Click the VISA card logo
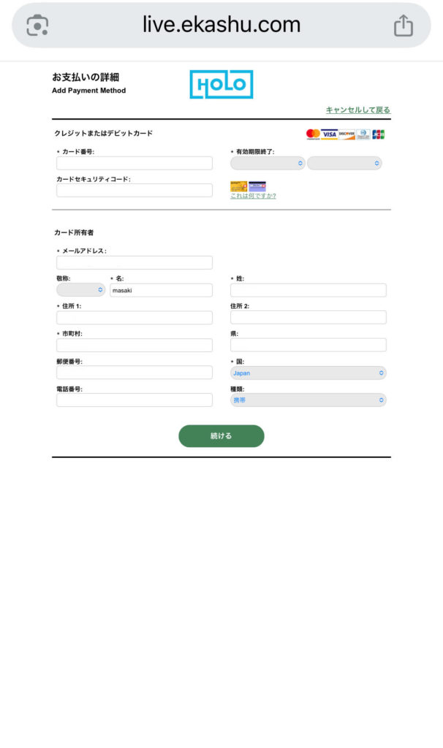 coord(329,134)
